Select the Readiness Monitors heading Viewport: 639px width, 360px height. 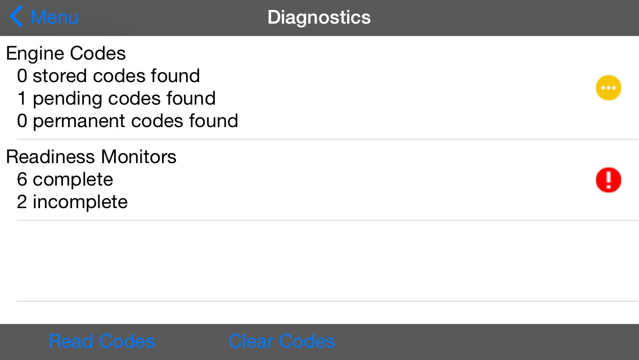click(x=91, y=156)
